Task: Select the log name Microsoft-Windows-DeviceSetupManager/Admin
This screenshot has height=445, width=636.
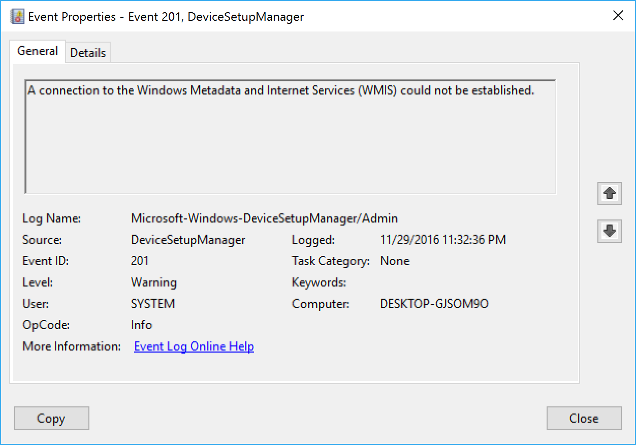Action: click(x=265, y=218)
